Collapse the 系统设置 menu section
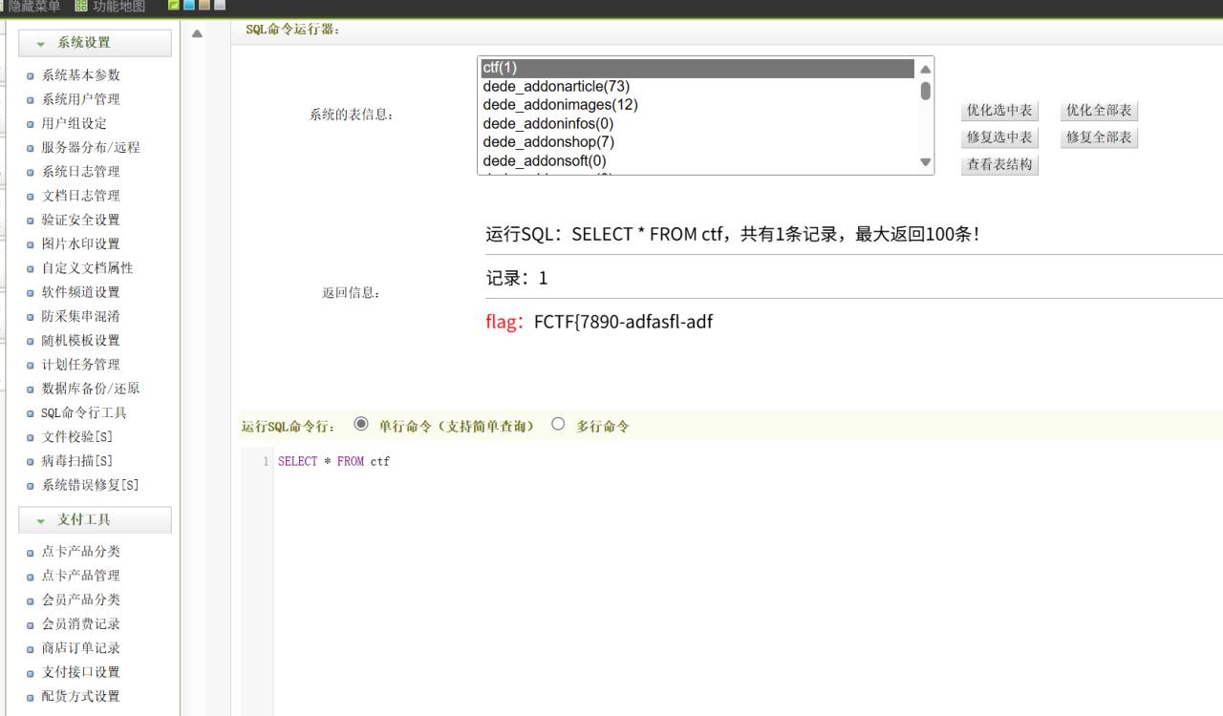The height and width of the screenshot is (716, 1223). [x=95, y=43]
